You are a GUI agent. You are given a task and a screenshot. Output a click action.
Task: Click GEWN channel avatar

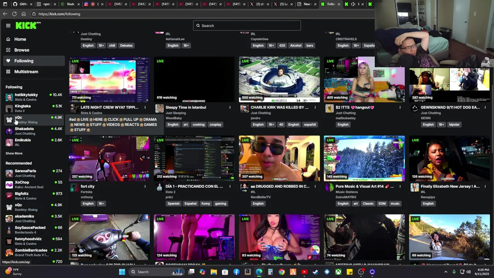pyautogui.click(x=414, y=108)
